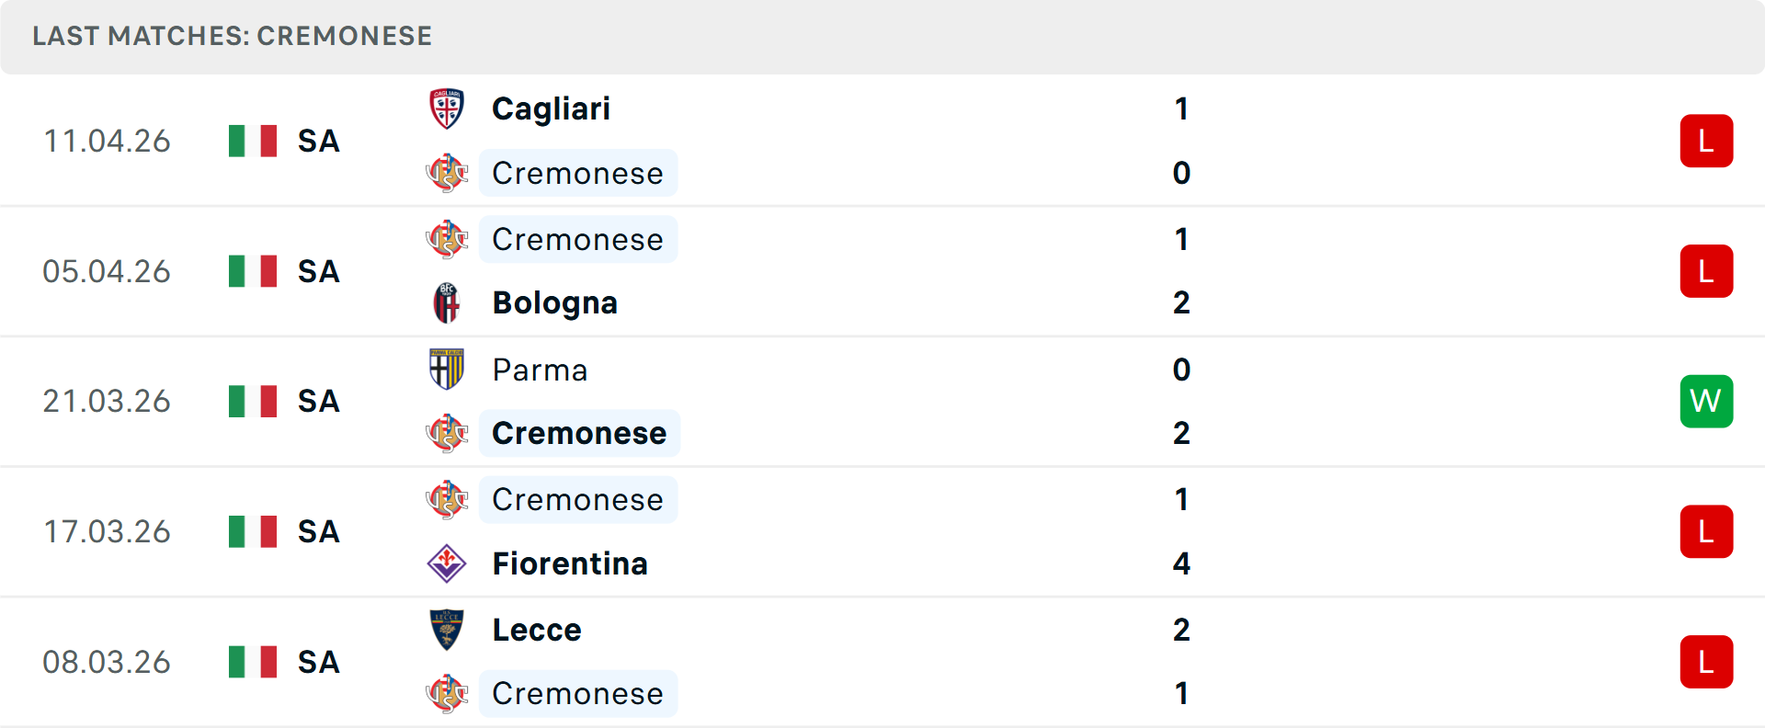1765x728 pixels.
Task: Open the Fiorentina team link
Action: (x=570, y=563)
